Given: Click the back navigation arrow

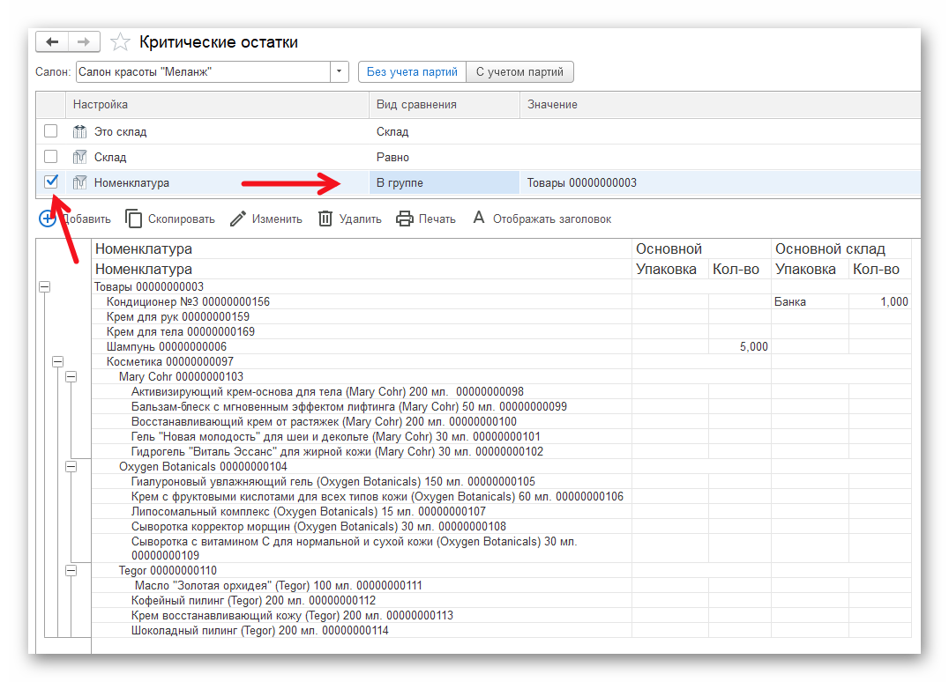Looking at the screenshot, I should [x=51, y=42].
